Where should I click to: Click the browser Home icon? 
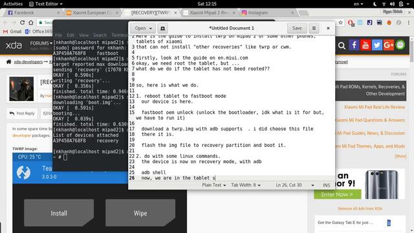point(31,23)
